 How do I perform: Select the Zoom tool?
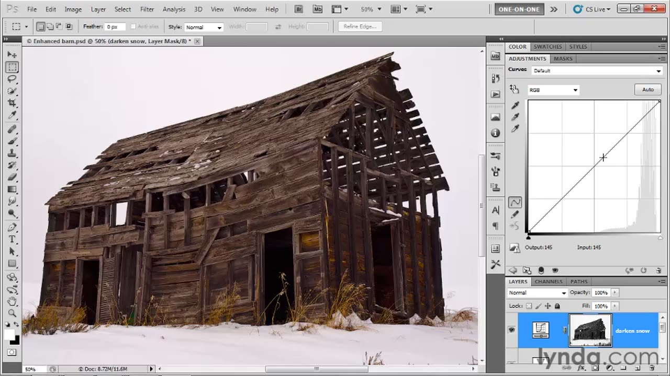click(12, 313)
